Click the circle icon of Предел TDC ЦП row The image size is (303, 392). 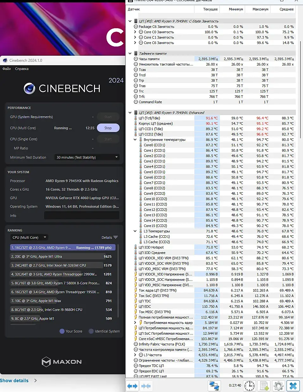(x=136, y=366)
